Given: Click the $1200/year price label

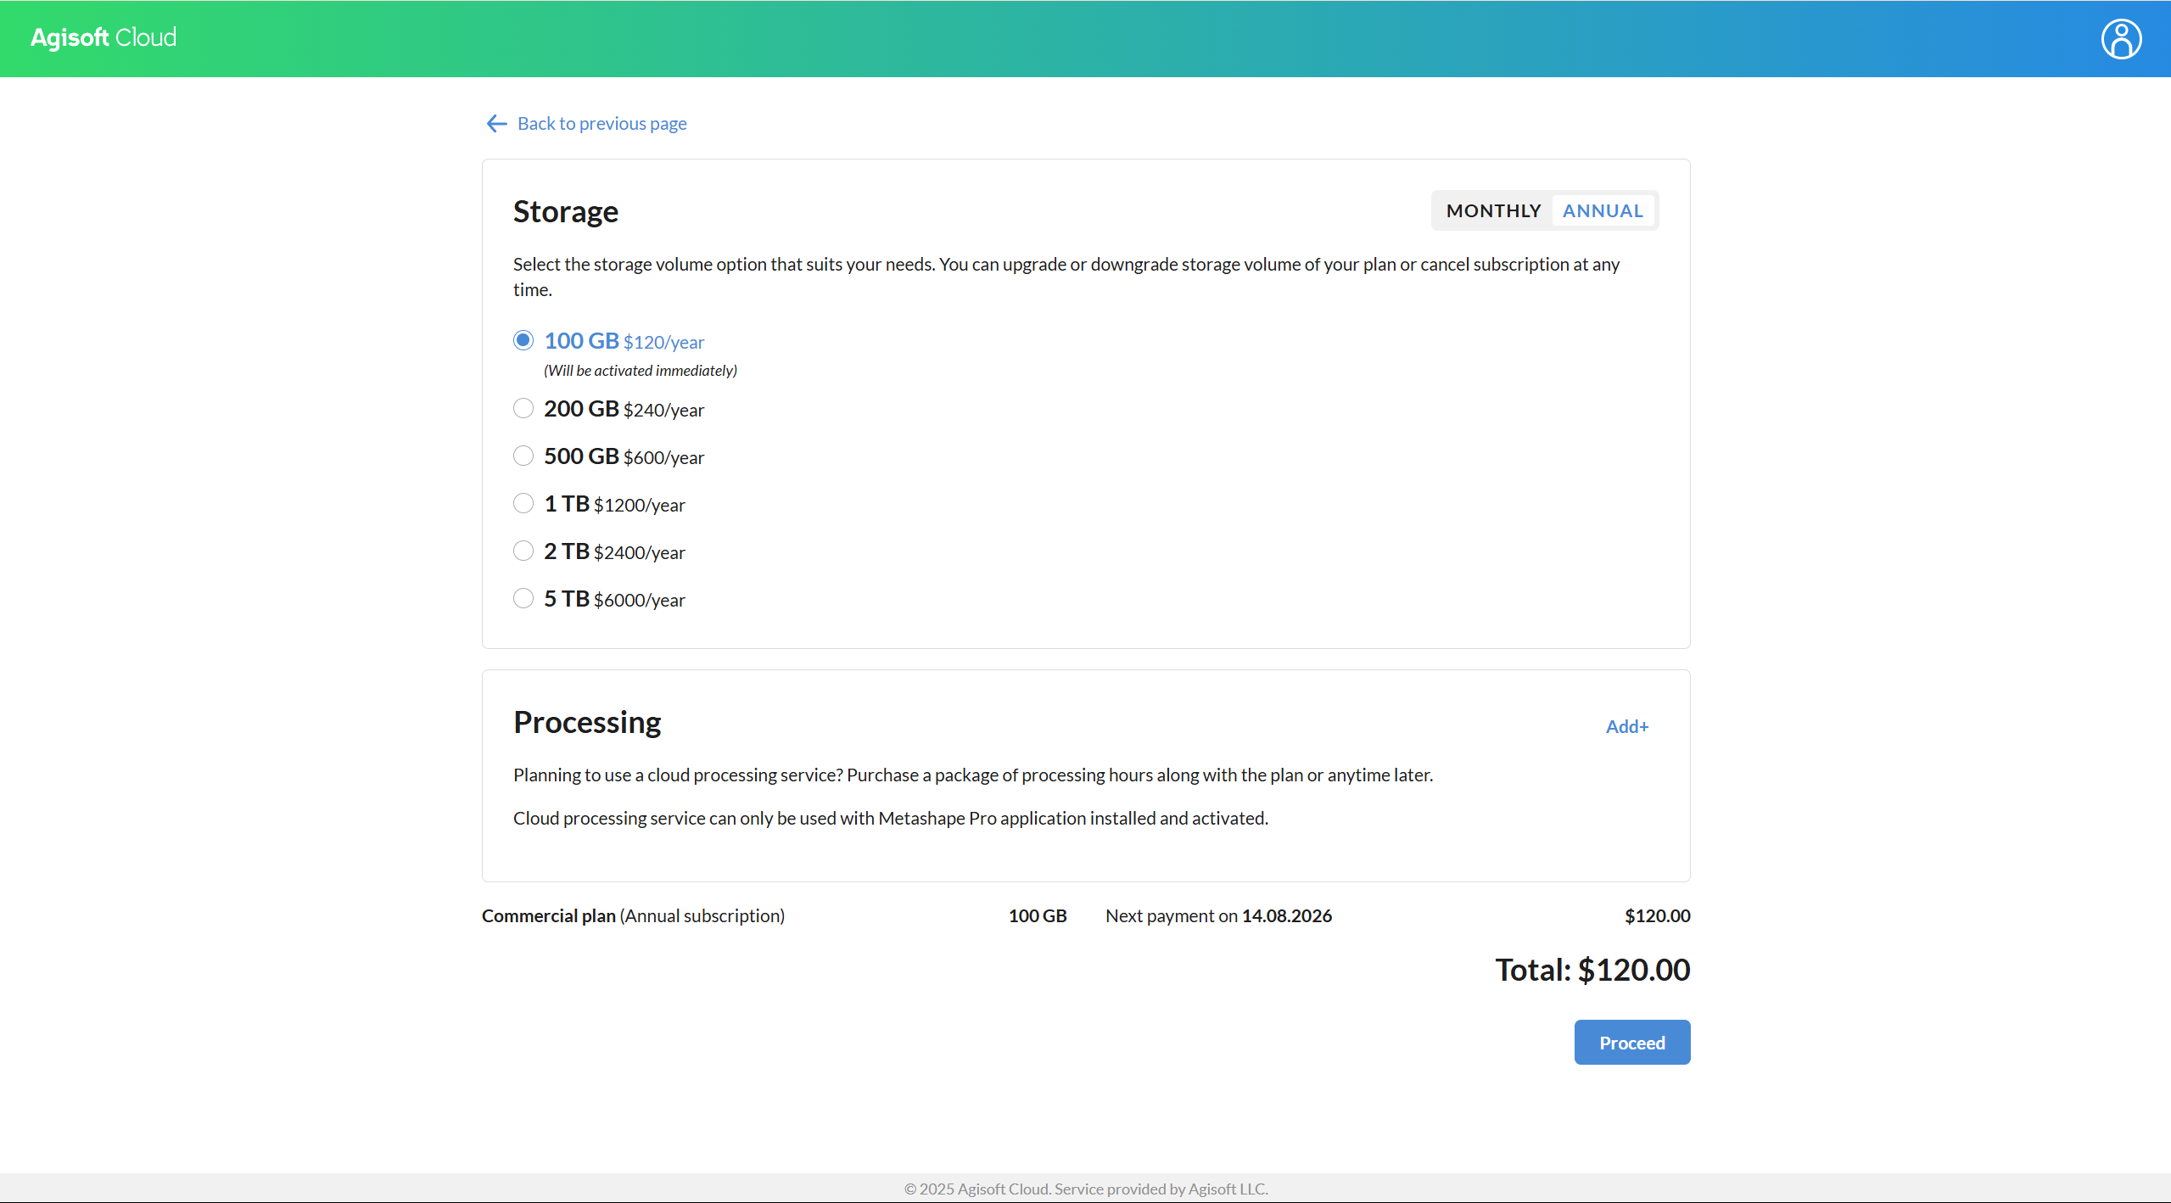Looking at the screenshot, I should point(639,506).
